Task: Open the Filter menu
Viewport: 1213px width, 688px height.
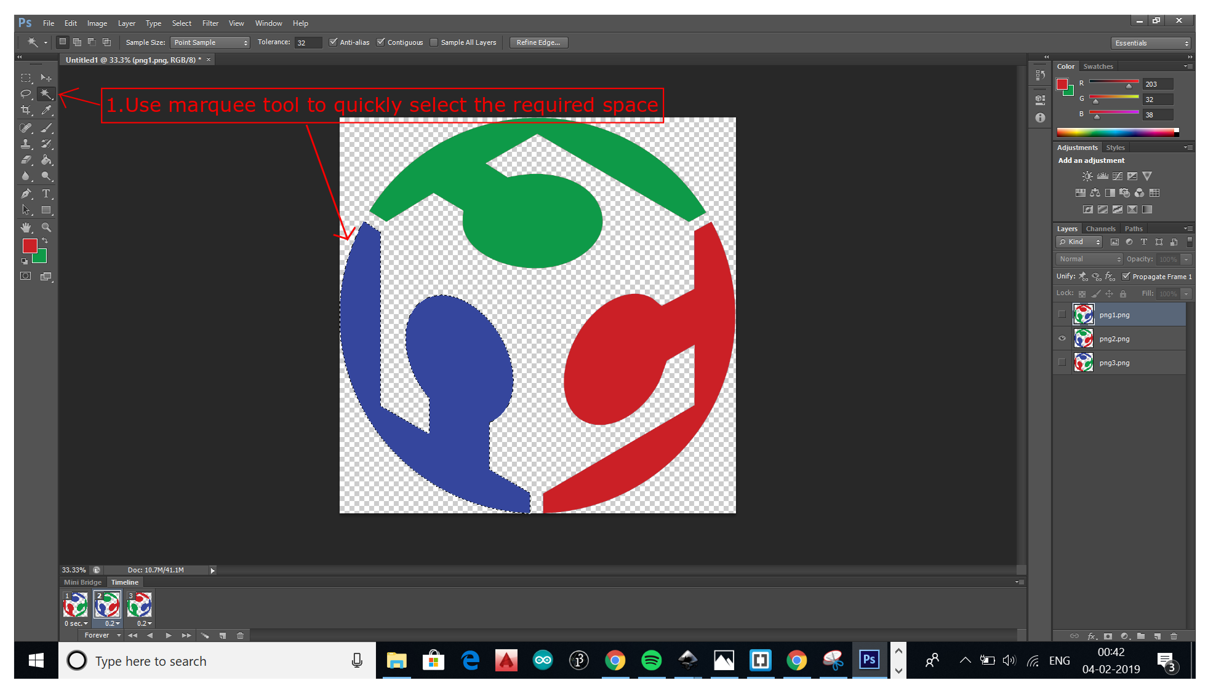Action: tap(210, 23)
